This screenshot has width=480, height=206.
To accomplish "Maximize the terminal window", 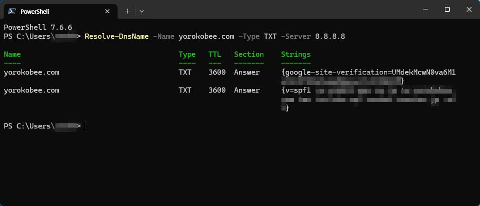I will click(447, 10).
